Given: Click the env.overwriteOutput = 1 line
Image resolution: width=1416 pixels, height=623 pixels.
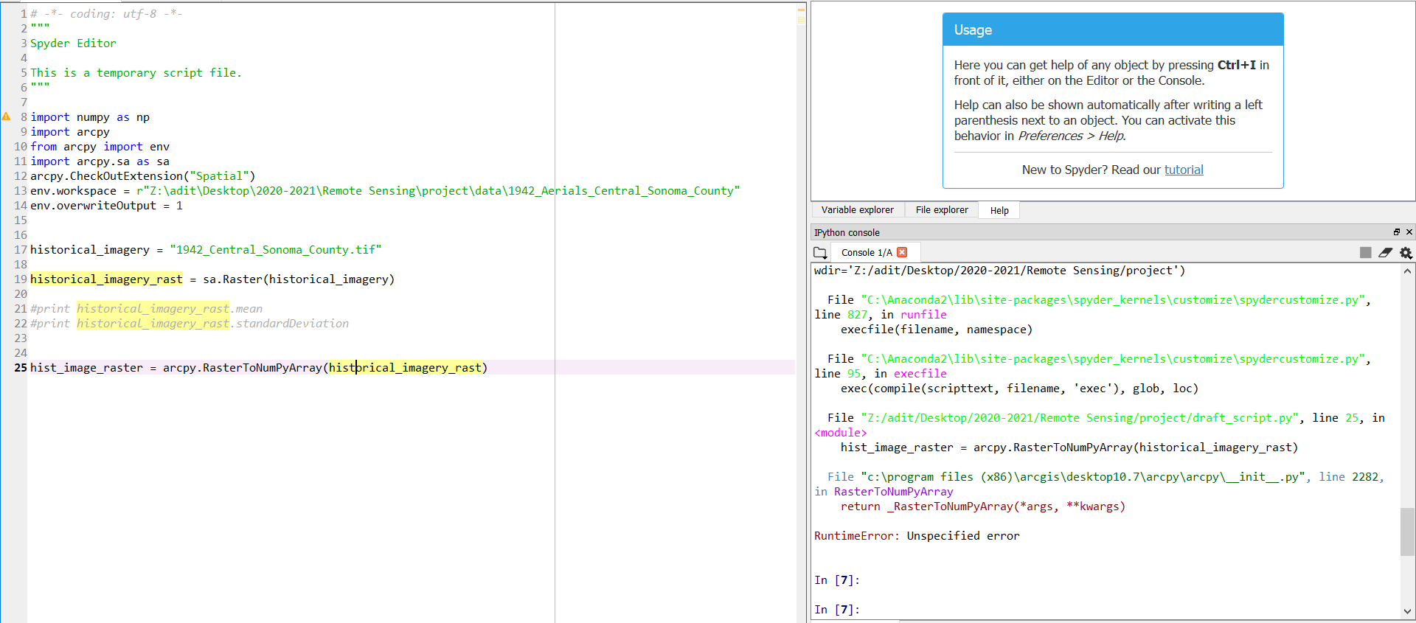Looking at the screenshot, I should click(x=106, y=206).
